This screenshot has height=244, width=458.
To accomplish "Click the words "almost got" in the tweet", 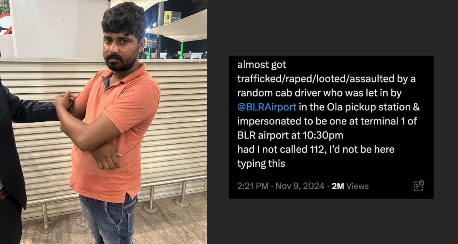I will click(x=262, y=65).
